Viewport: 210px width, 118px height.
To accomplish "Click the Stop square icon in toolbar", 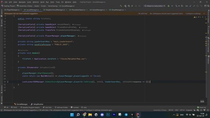I will tap(172, 6).
